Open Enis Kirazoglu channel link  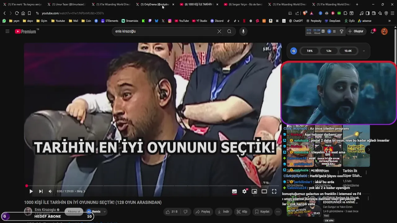click(x=45, y=210)
